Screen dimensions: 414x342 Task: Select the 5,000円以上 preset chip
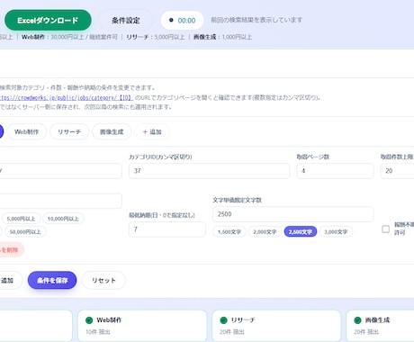pos(21,219)
